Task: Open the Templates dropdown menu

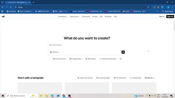Action: coord(63,17)
